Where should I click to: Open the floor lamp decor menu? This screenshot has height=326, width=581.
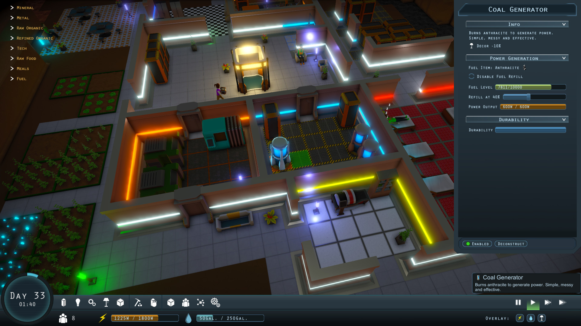(x=106, y=302)
